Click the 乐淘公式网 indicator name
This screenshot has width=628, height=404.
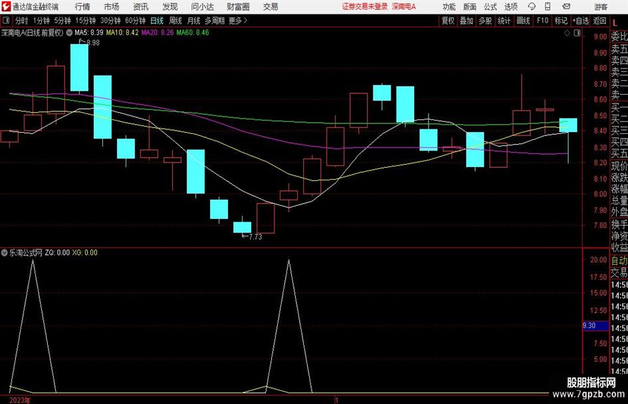[26, 252]
